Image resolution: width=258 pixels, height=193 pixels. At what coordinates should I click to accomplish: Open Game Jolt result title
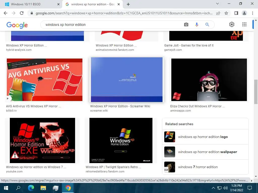[189, 45]
